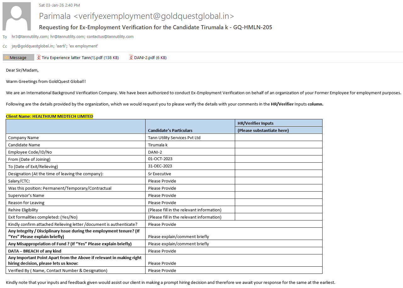403x288 pixels.
Task: Click PDF icon of Tiru Experience latter attachment
Action: (39, 57)
